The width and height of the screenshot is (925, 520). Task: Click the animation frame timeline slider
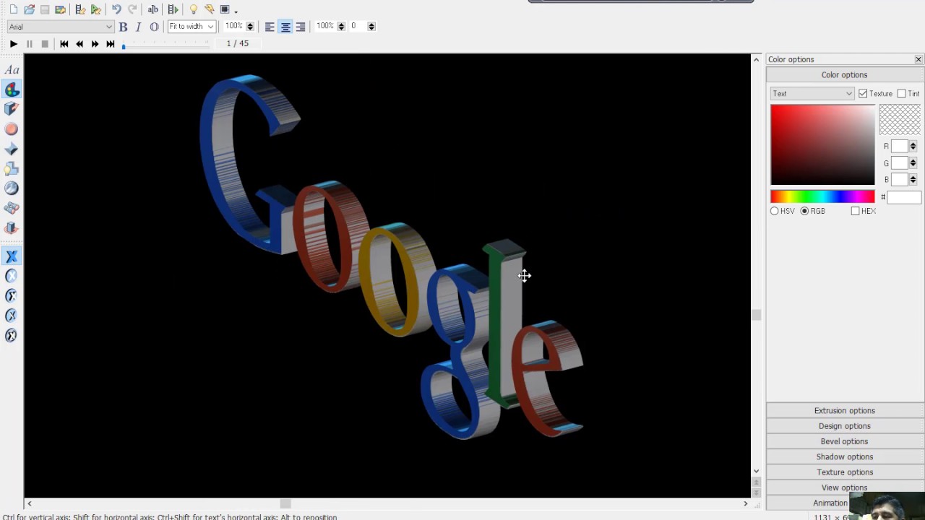click(165, 46)
